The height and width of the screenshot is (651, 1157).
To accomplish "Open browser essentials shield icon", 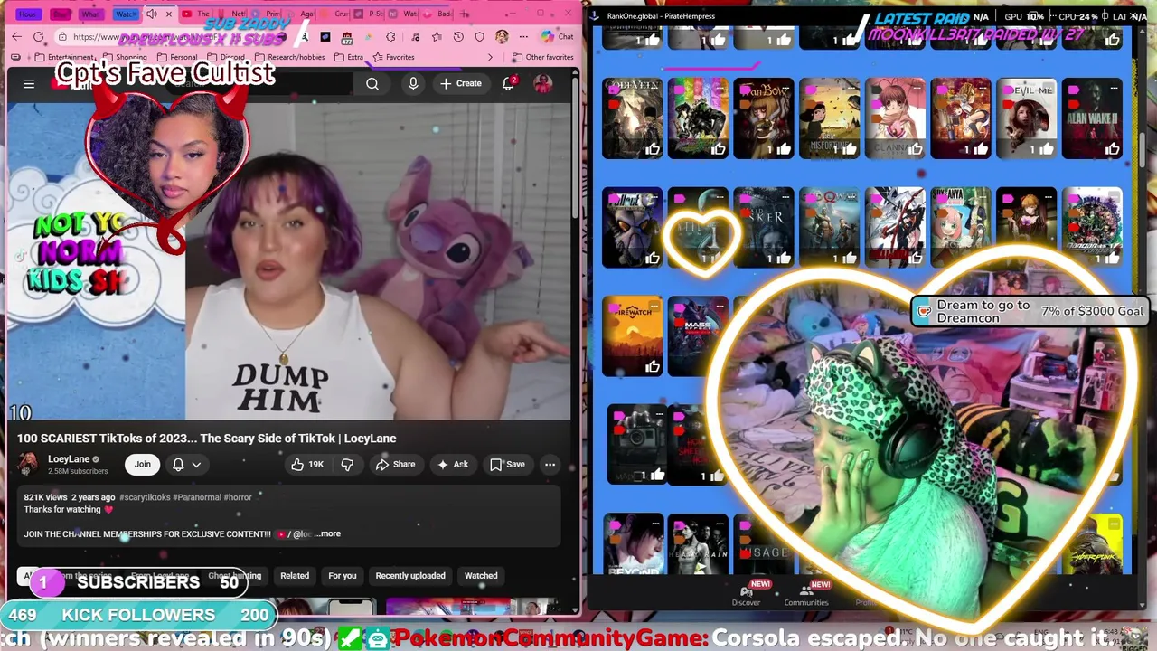I will point(480,36).
